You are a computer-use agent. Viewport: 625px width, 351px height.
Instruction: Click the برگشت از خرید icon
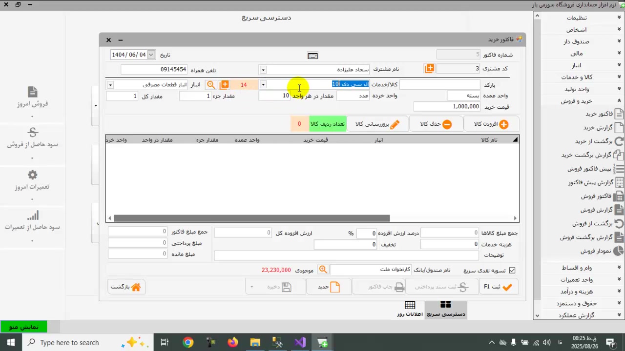(x=619, y=141)
